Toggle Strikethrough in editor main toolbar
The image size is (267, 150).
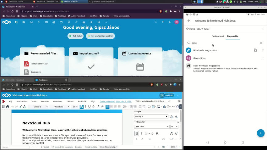(x=93, y=107)
